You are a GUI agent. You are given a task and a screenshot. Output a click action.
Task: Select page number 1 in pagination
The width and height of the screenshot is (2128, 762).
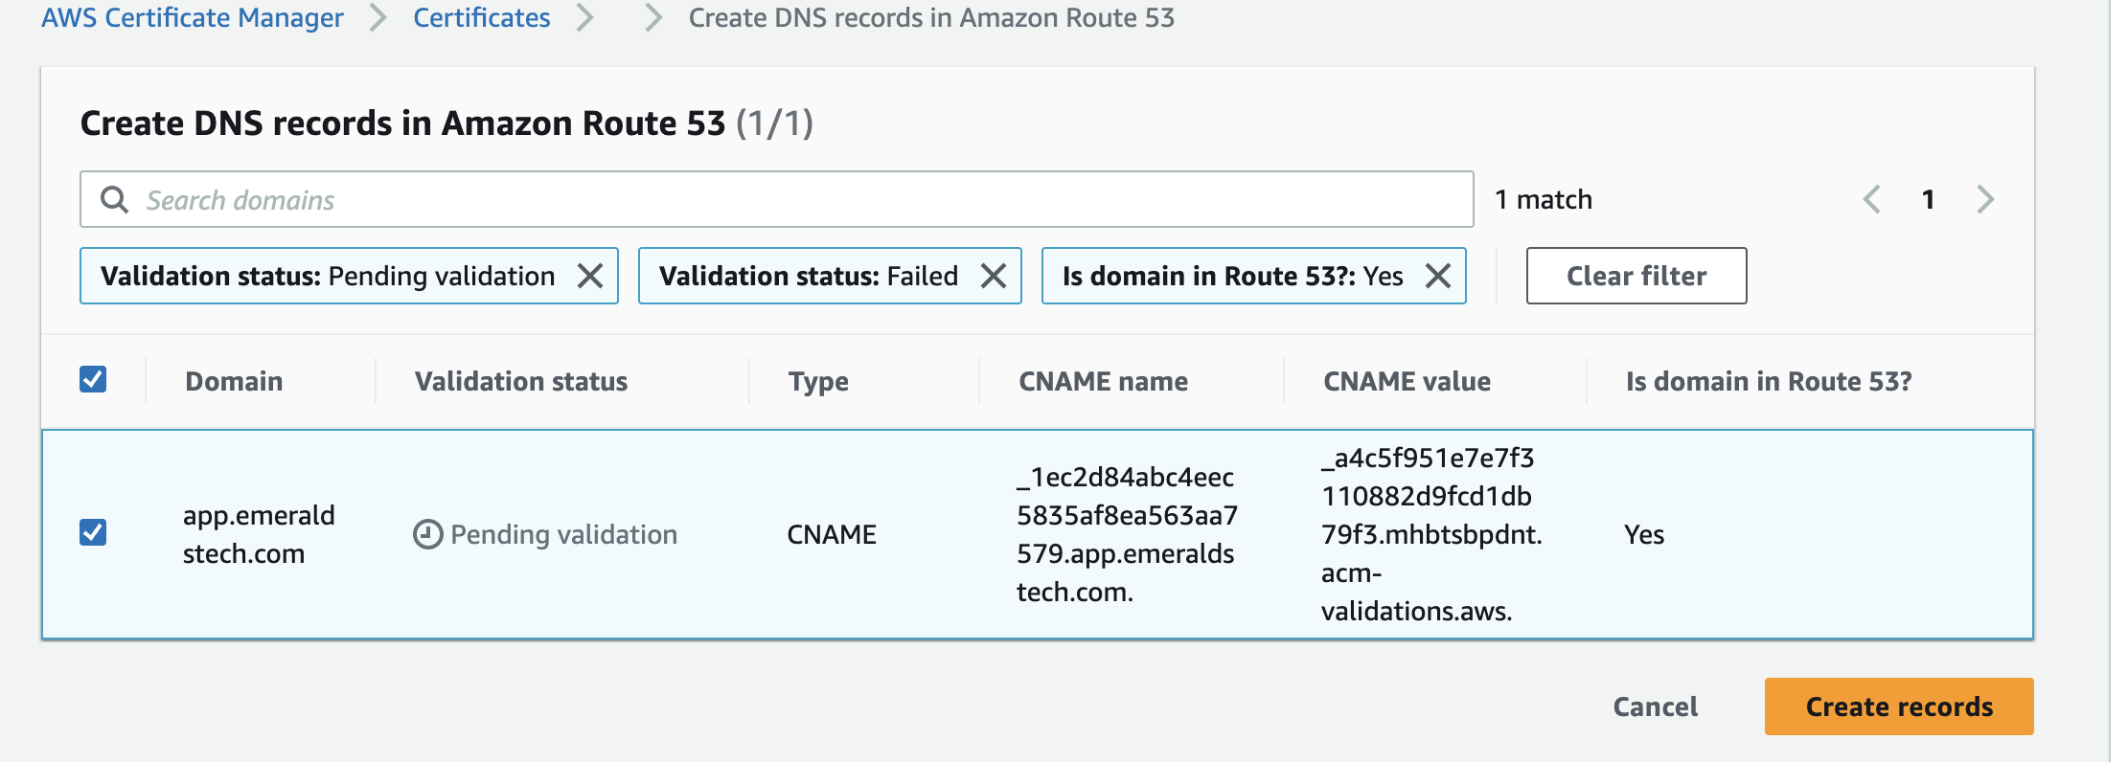pyautogui.click(x=1928, y=199)
